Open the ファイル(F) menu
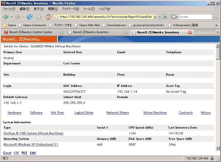 [x=9, y=9]
